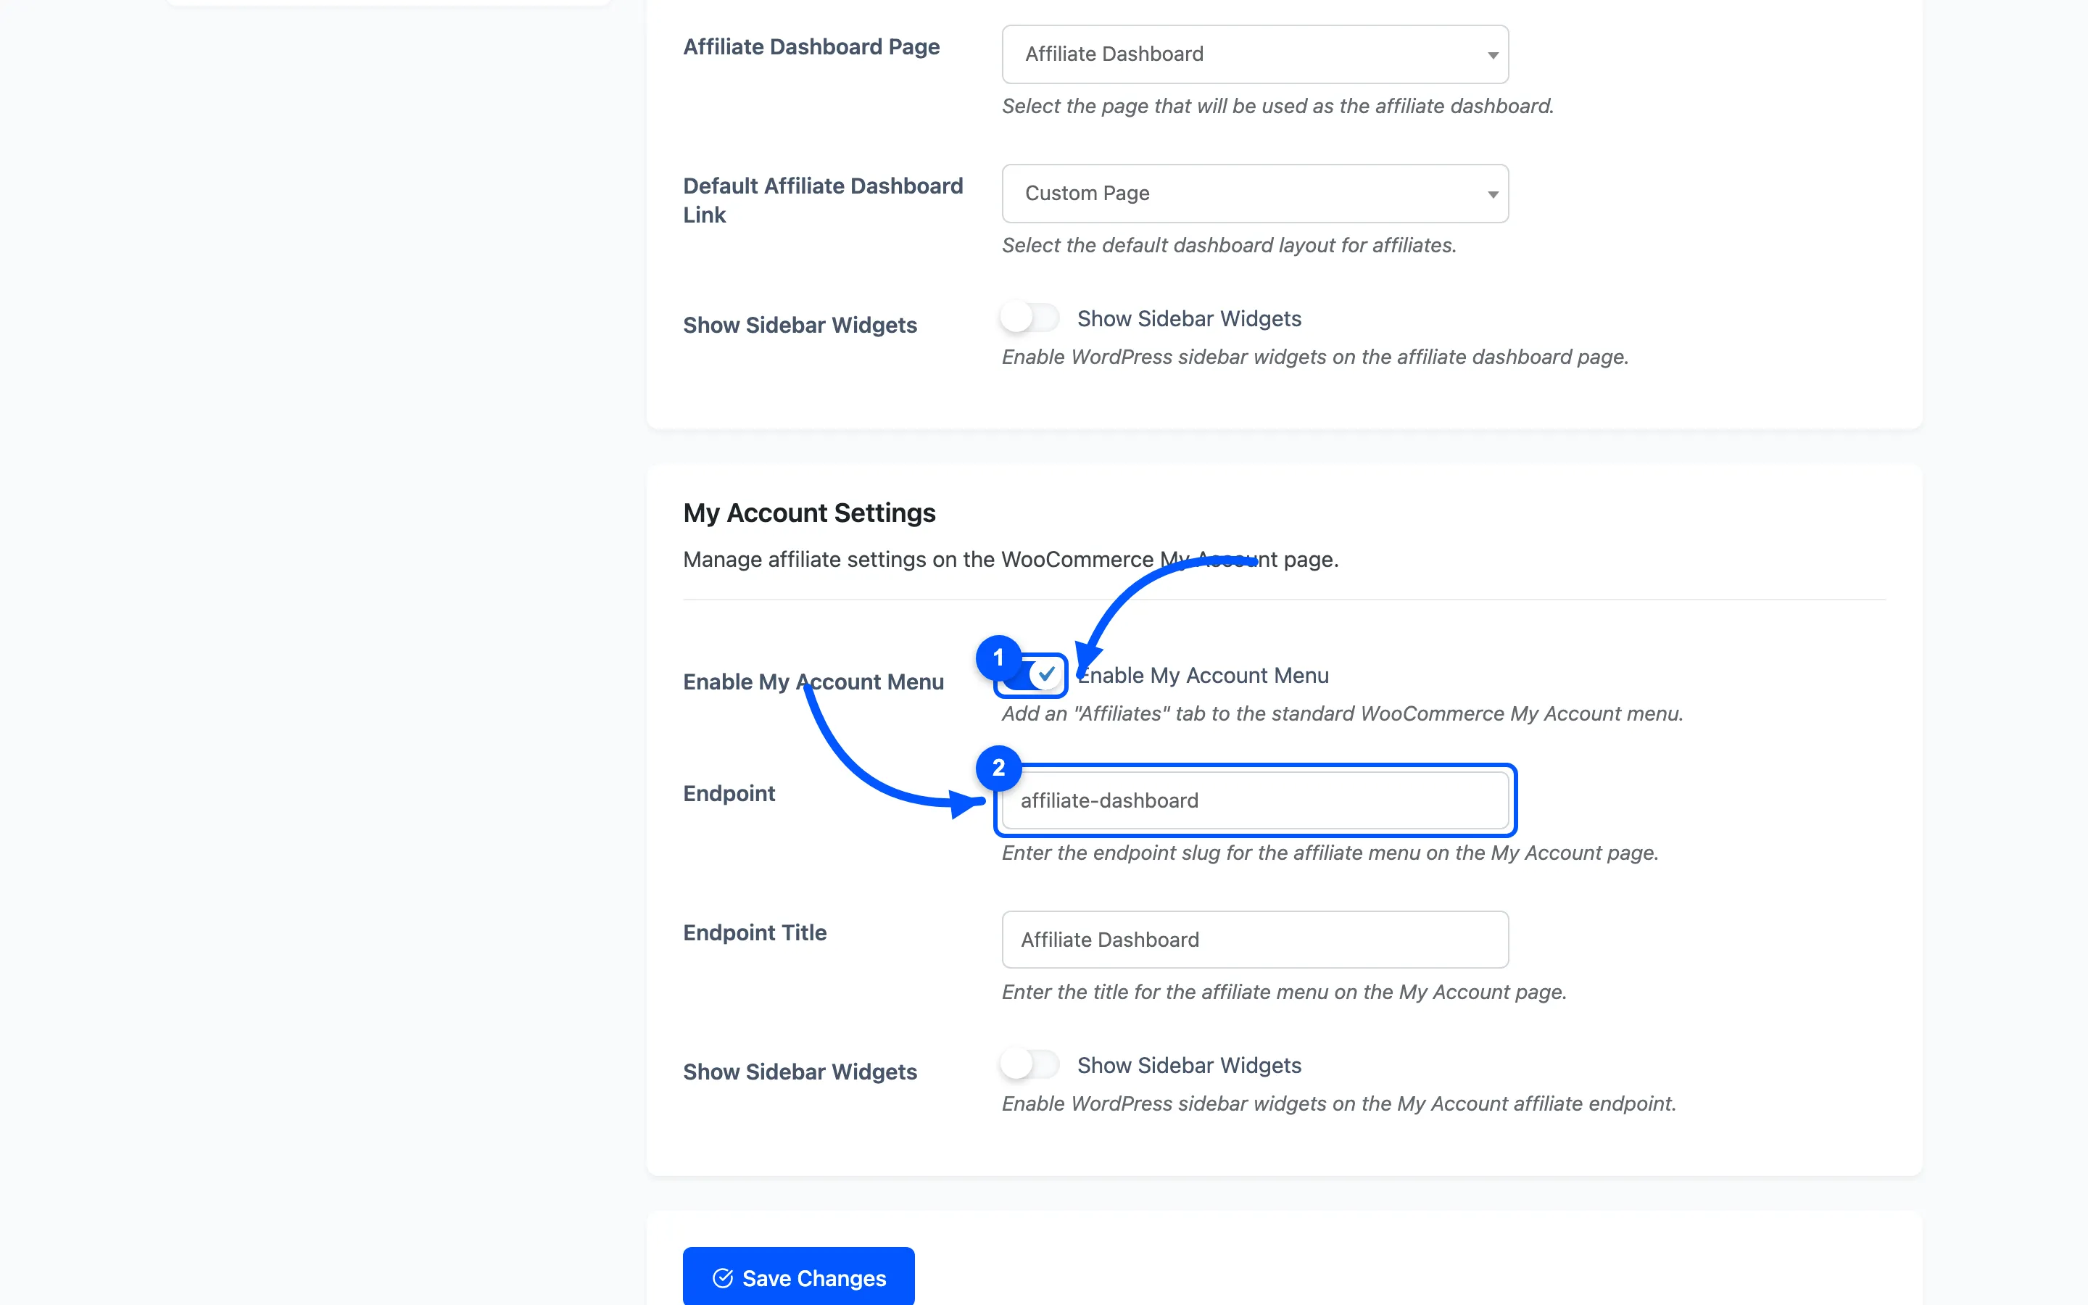Viewport: 2088px width, 1305px height.
Task: Click the 'Default Affiliate Dashboard Link' label
Action: [822, 200]
